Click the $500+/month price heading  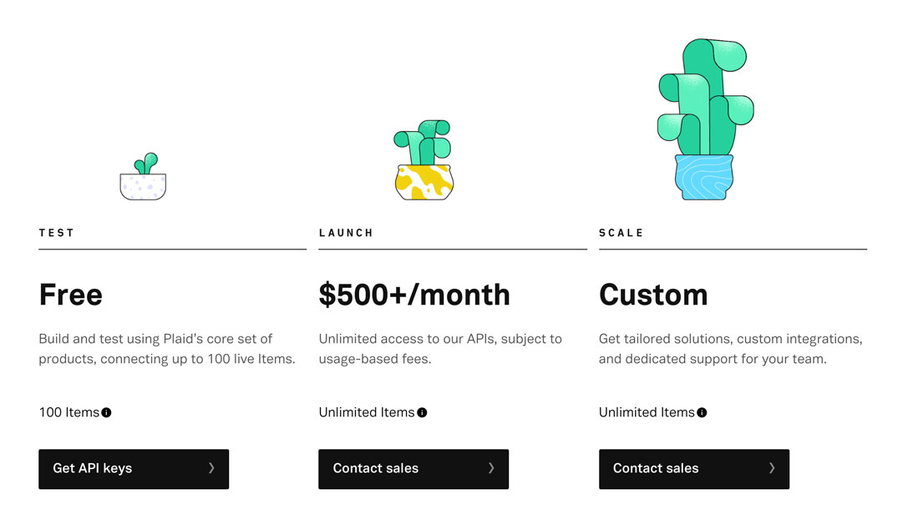pos(414,295)
